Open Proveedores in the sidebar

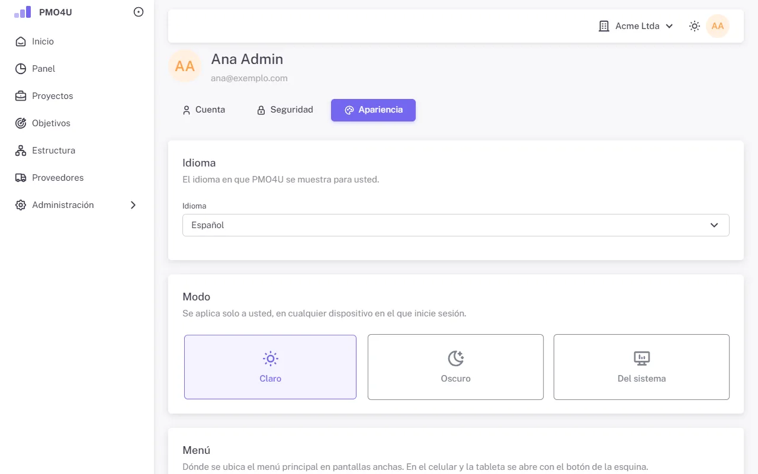77,178
